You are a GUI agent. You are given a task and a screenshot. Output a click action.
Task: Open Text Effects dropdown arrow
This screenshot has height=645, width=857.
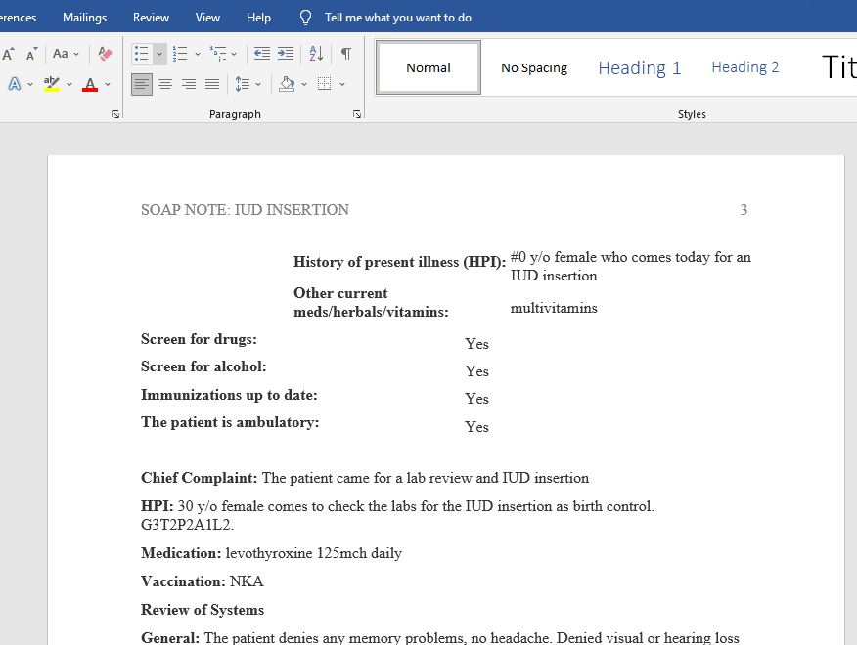click(30, 84)
